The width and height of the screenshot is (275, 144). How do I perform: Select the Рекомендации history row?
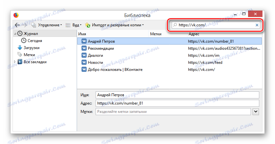coord(169,48)
